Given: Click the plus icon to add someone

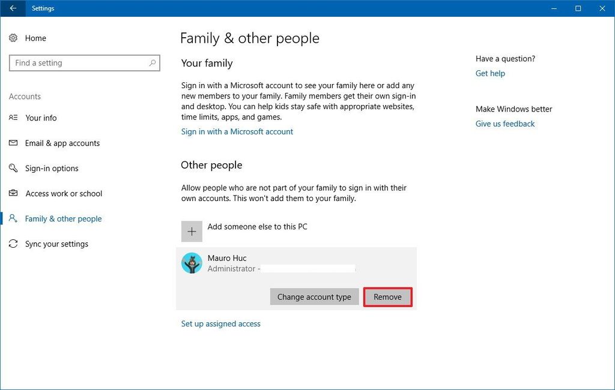Looking at the screenshot, I should 191,231.
